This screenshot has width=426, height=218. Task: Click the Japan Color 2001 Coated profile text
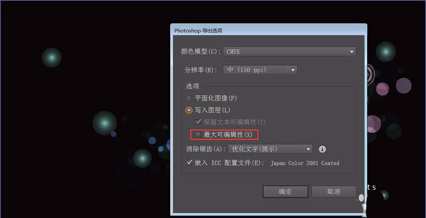click(x=305, y=163)
